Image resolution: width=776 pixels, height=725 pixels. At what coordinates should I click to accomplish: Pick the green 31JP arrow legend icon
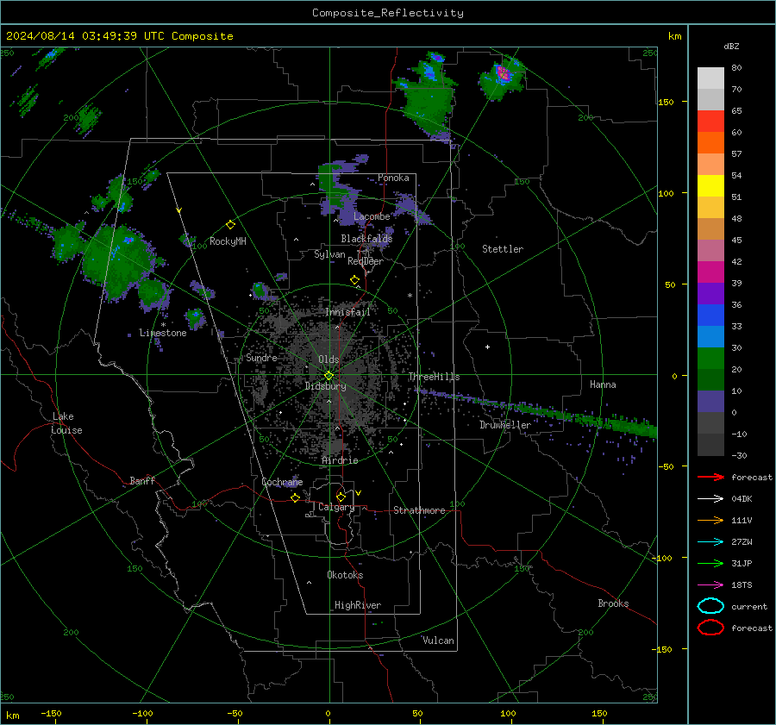click(710, 563)
